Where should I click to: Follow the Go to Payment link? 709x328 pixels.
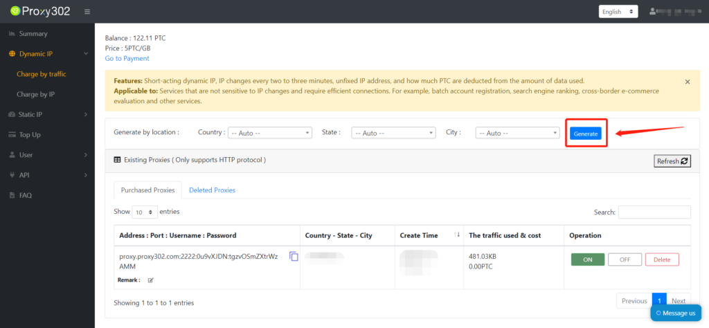[127, 59]
